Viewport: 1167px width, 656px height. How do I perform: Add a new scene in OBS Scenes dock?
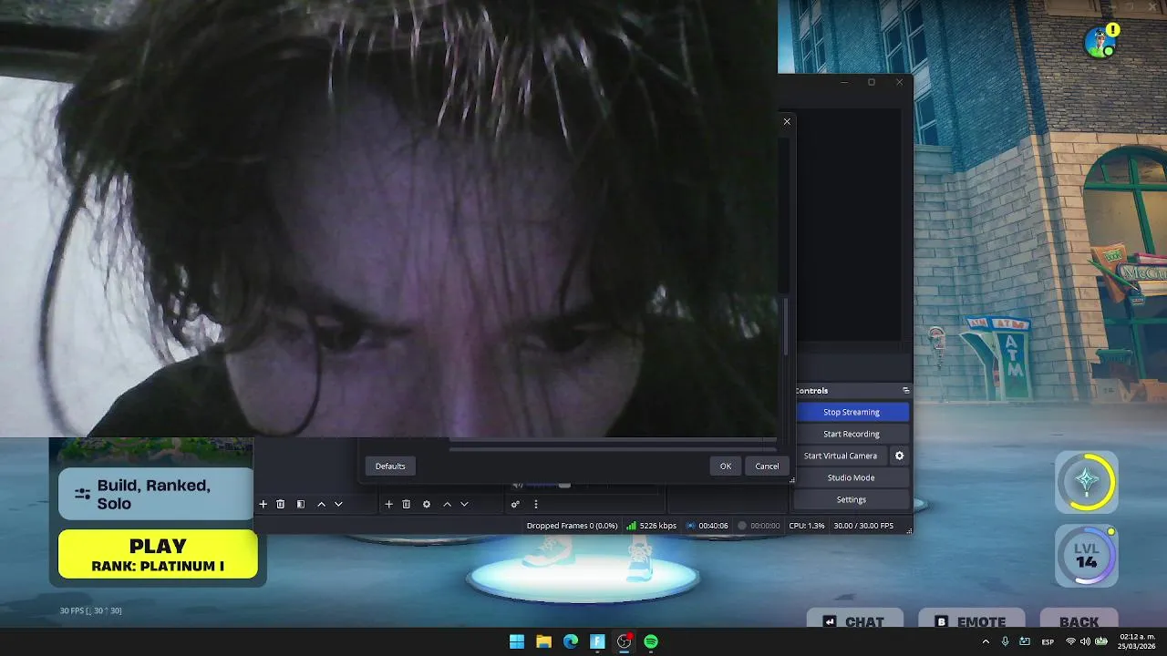click(263, 504)
